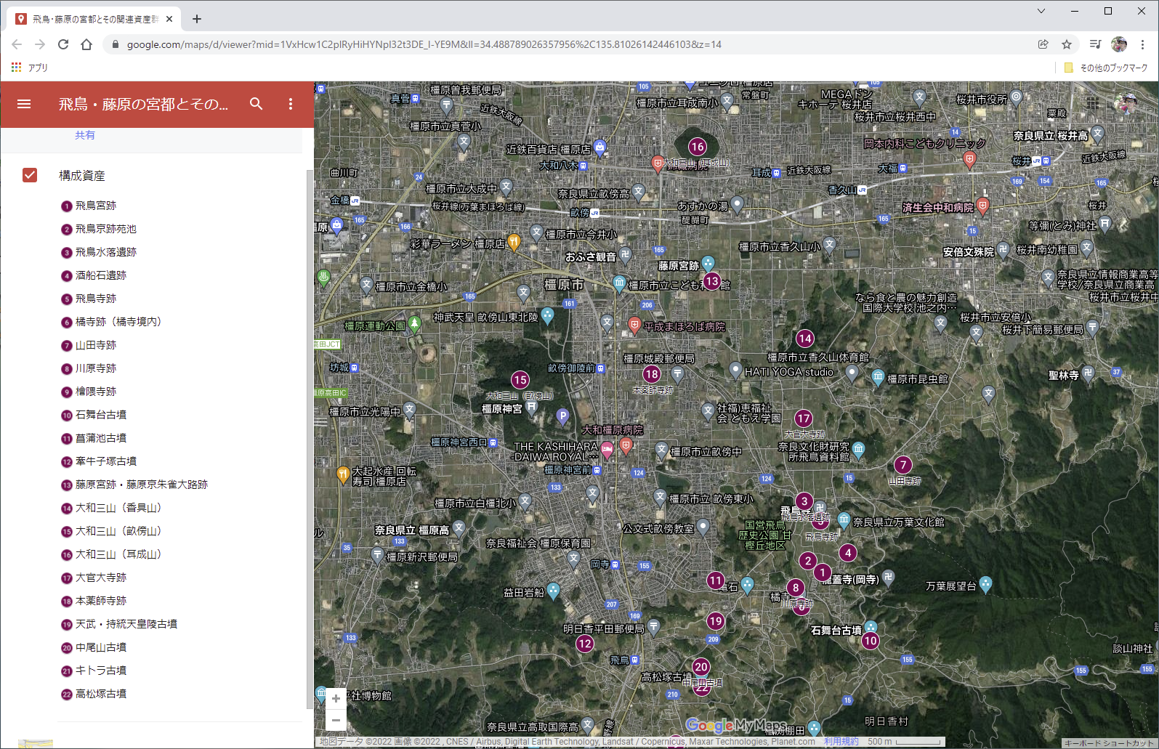
Task: Reload the page
Action: [63, 44]
